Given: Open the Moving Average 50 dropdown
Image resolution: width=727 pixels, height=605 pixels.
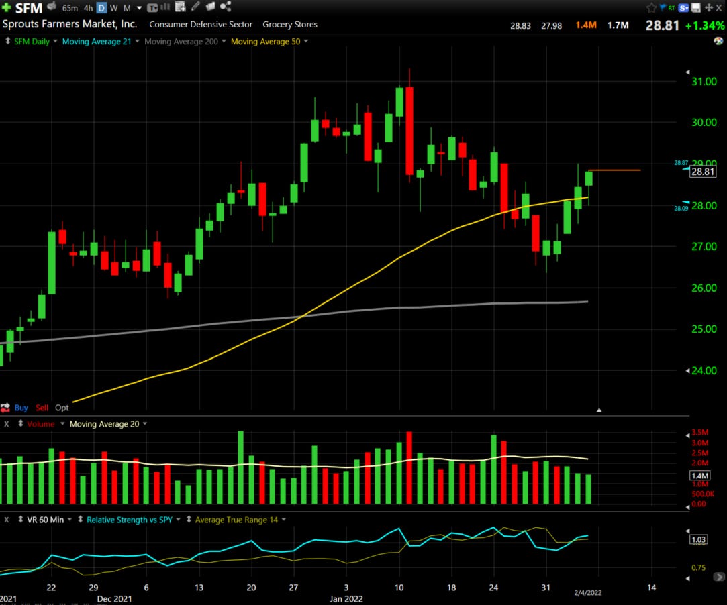Looking at the screenshot, I should click(306, 41).
